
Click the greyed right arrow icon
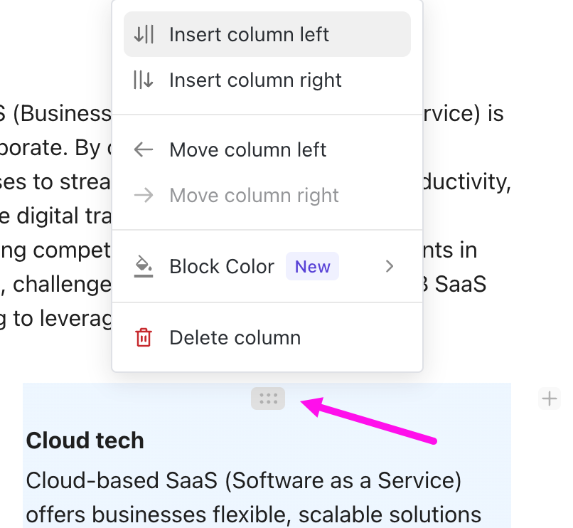pyautogui.click(x=144, y=196)
